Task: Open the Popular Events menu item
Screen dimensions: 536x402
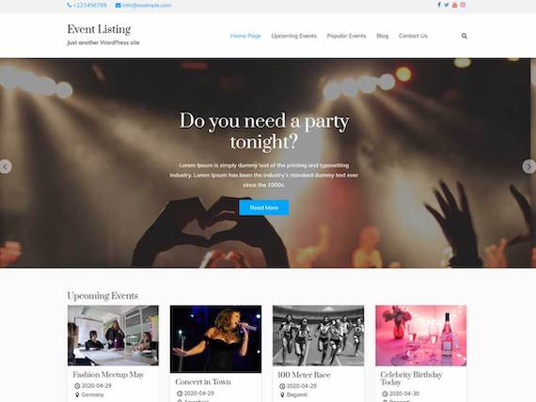Action: click(346, 36)
